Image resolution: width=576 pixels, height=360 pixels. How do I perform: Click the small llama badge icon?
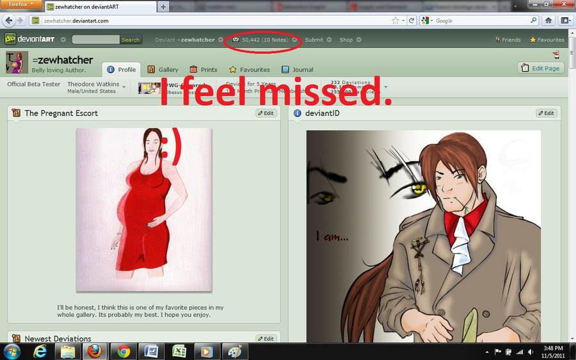coord(556,55)
